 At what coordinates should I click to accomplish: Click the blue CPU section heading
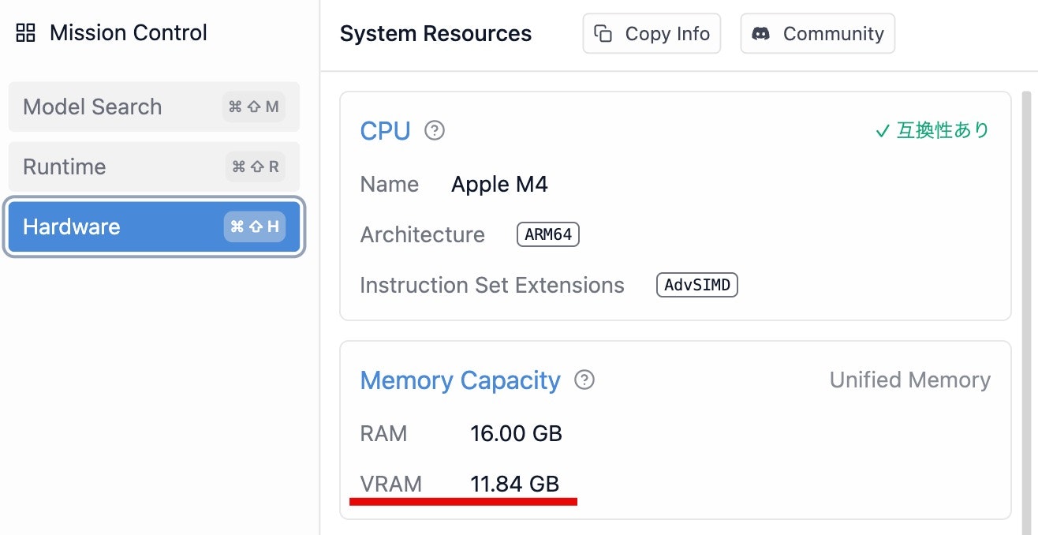click(x=385, y=130)
